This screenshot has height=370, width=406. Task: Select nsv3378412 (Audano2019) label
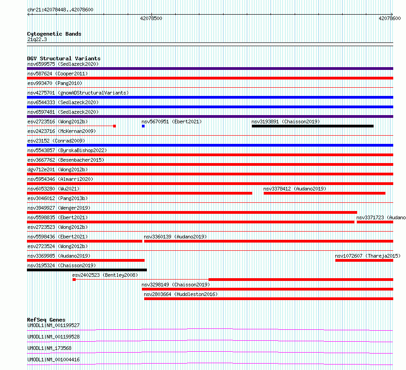295,189
